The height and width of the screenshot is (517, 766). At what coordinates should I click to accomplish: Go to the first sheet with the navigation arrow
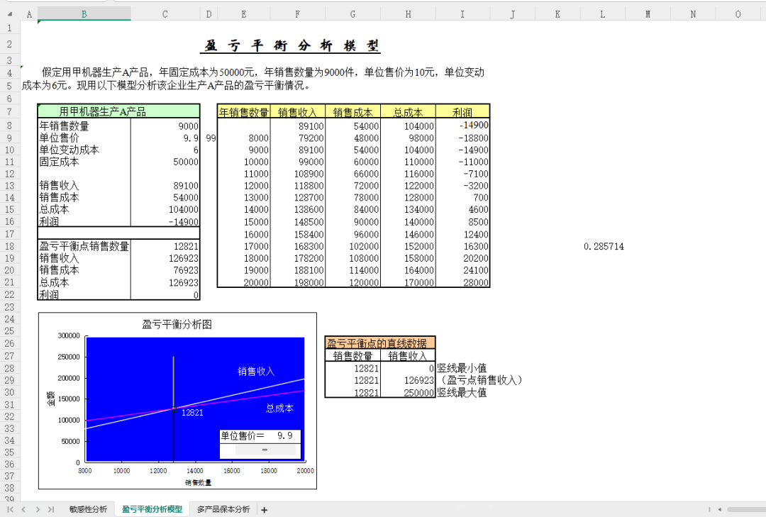click(x=10, y=510)
